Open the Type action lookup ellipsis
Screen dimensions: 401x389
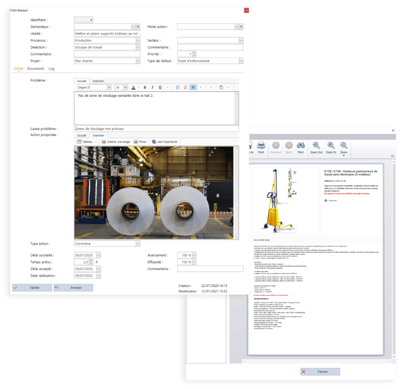coord(138,244)
